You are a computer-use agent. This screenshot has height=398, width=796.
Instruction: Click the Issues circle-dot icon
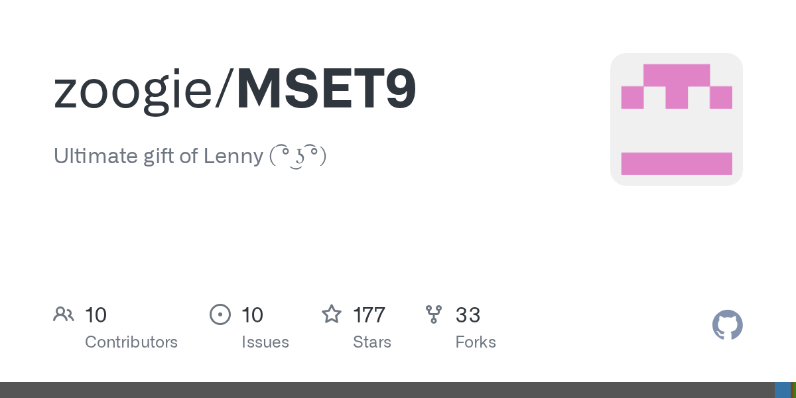220,314
